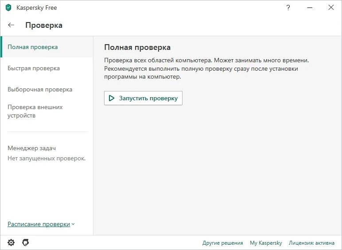Open Менеджер задач

[31, 148]
